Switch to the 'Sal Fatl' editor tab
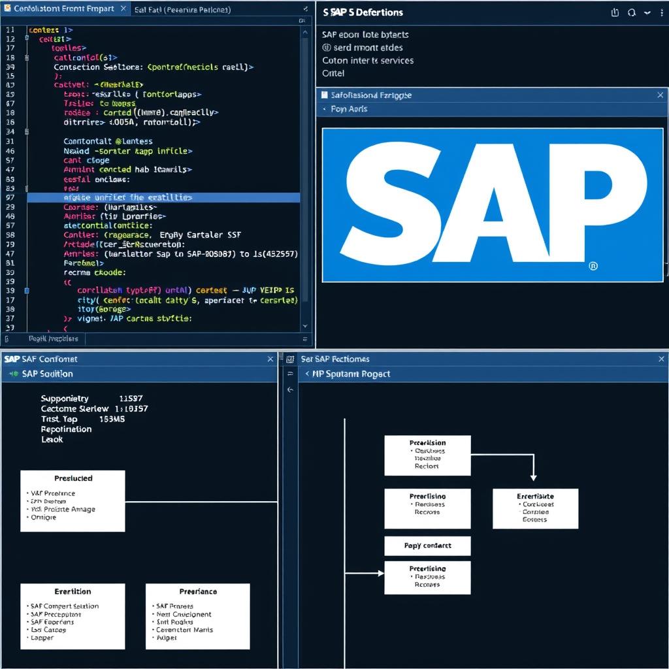Screen dimensions: 669x669 (182, 10)
